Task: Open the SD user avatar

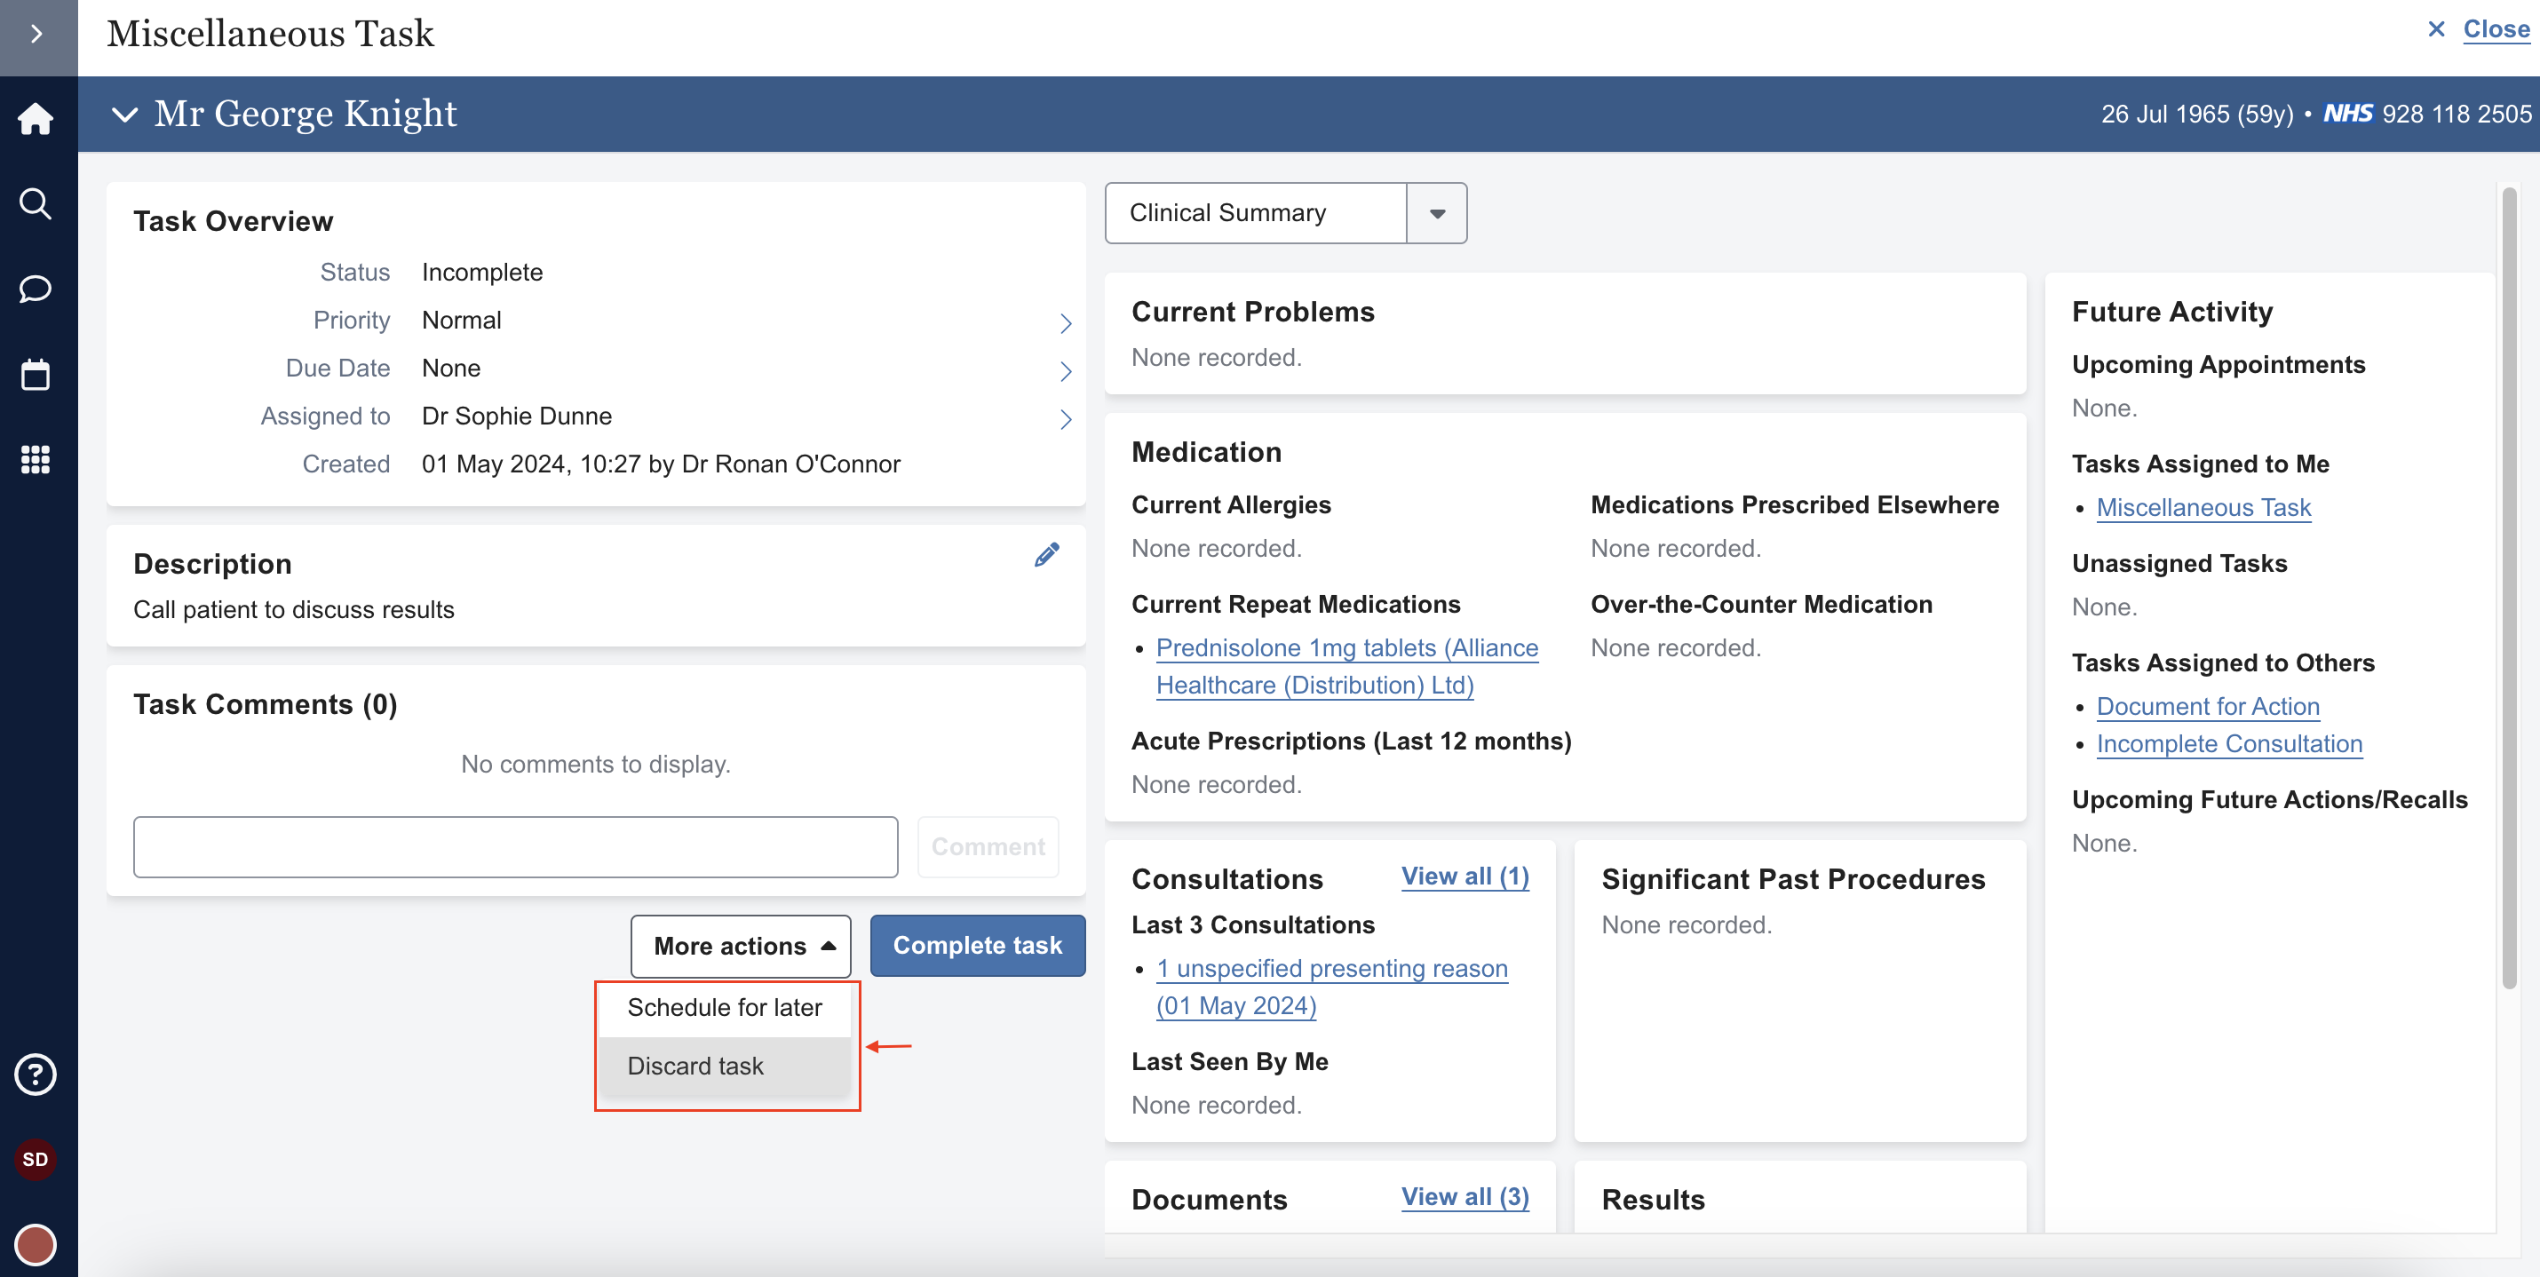Action: pos(36,1159)
